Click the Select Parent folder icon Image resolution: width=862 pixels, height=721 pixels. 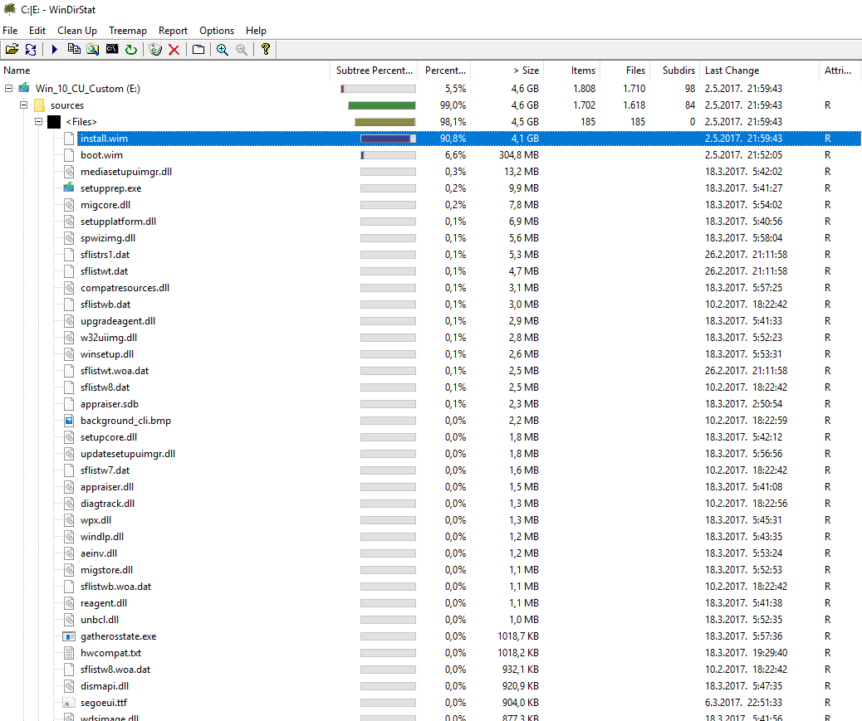coord(198,50)
